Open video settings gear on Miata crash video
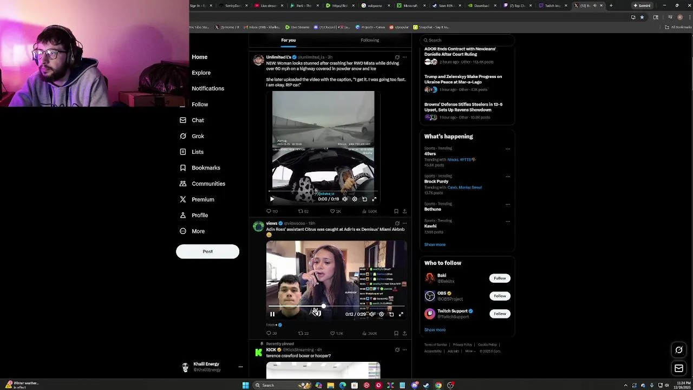The height and width of the screenshot is (390, 693). (355, 199)
